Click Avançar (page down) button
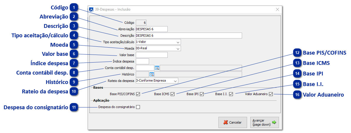Screen dimensions: 351x133 (x=265, y=122)
